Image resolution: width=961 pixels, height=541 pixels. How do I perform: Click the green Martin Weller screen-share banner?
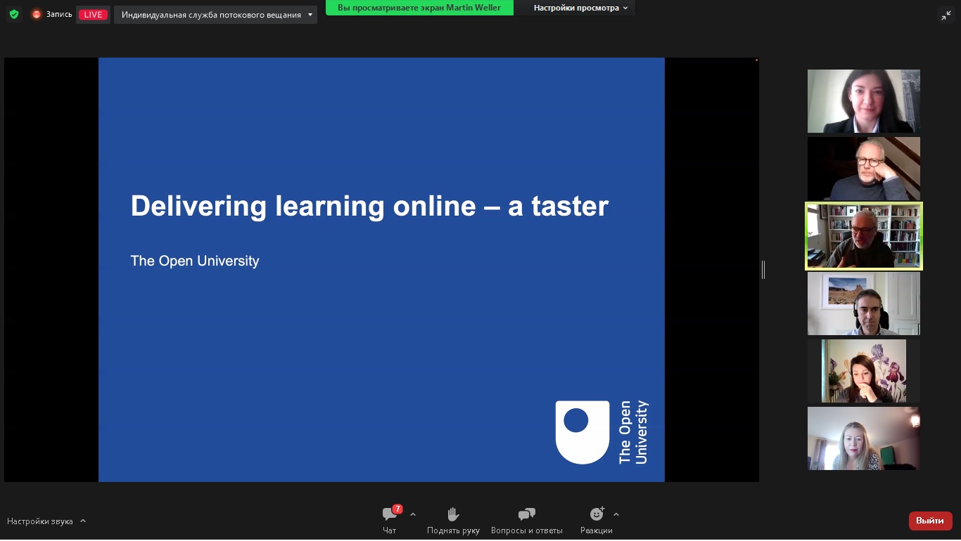pyautogui.click(x=419, y=8)
